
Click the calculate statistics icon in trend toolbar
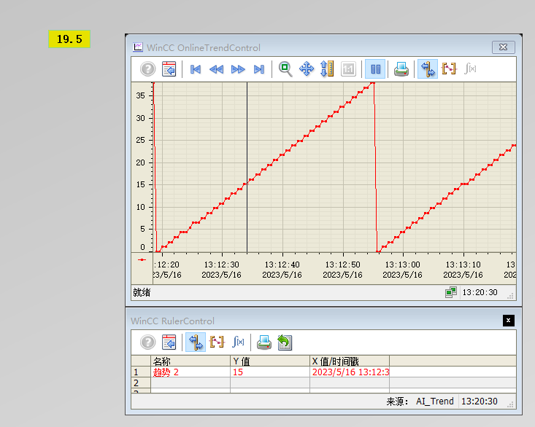tap(470, 69)
